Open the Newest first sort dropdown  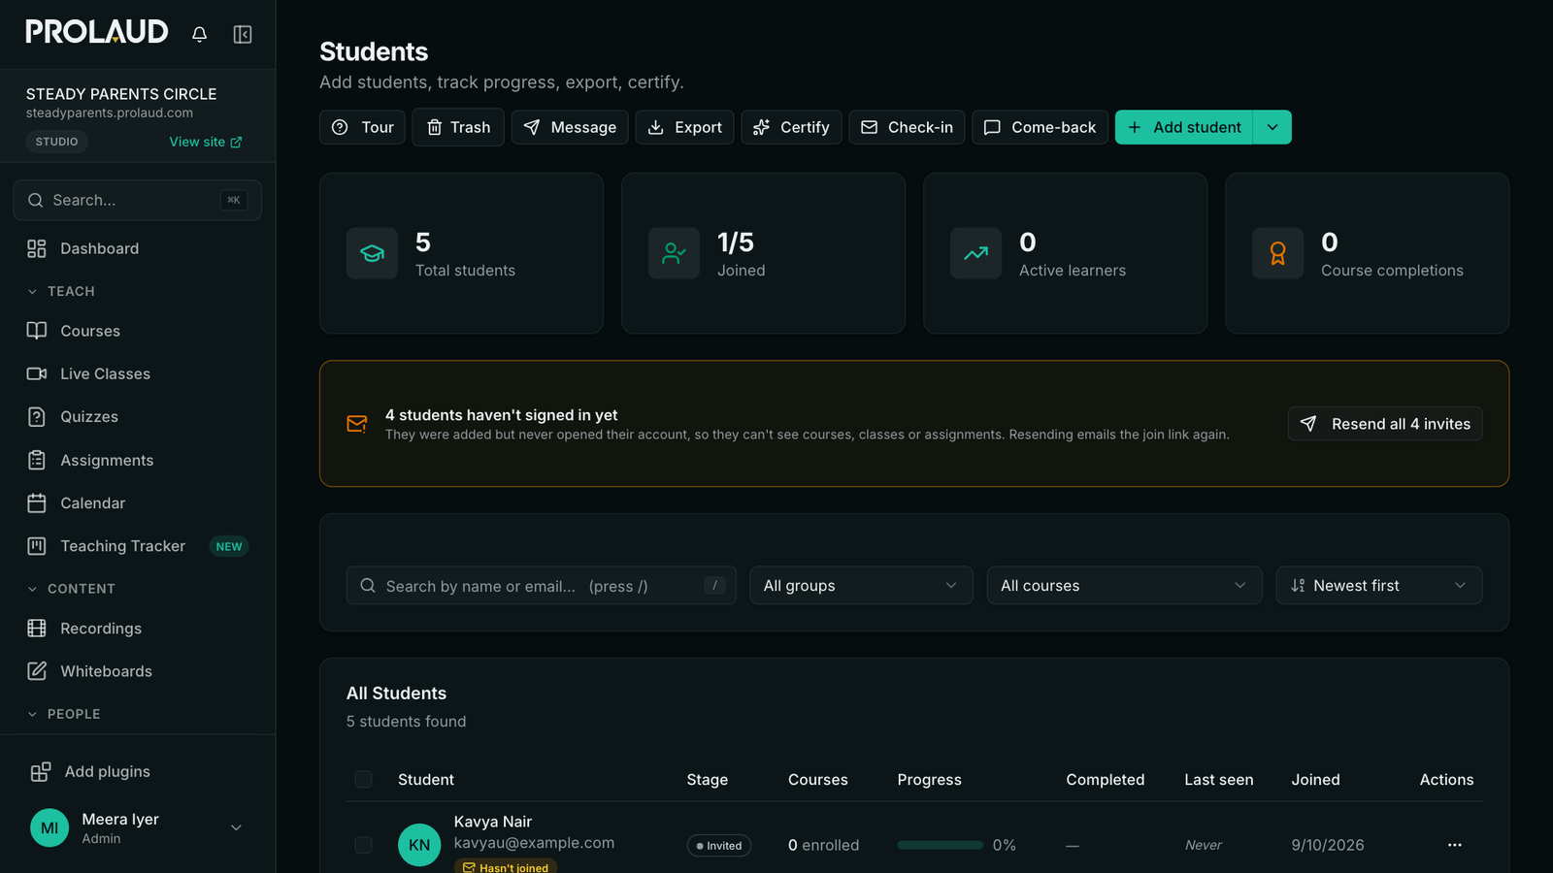[x=1379, y=586]
